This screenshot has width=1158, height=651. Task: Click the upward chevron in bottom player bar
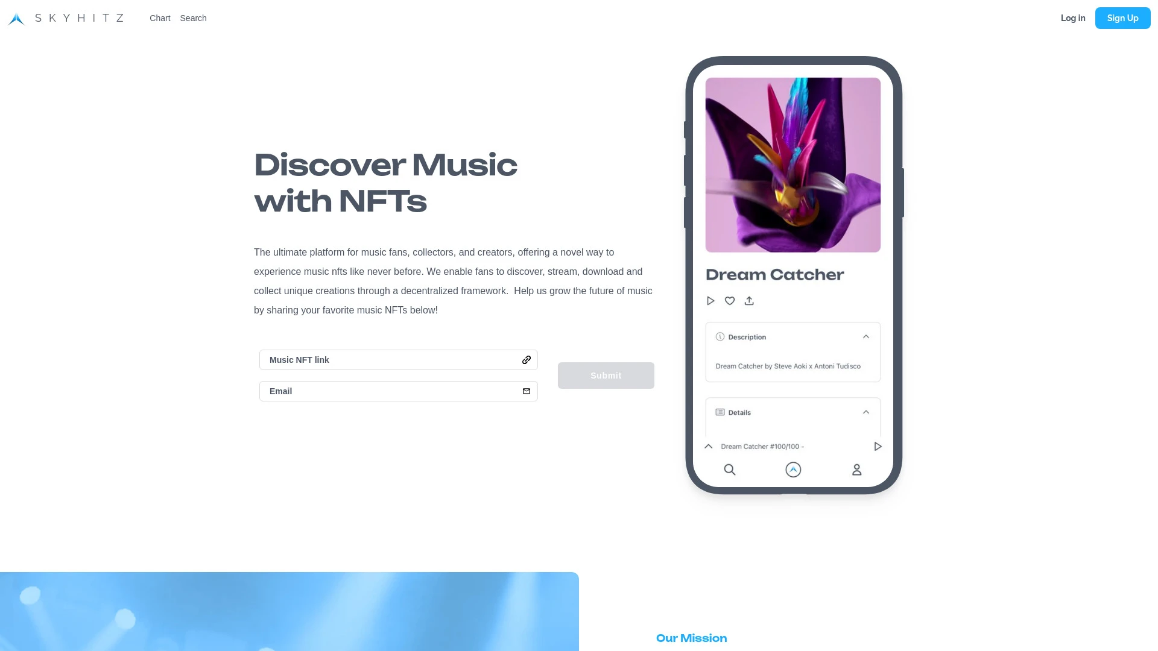pyautogui.click(x=709, y=446)
